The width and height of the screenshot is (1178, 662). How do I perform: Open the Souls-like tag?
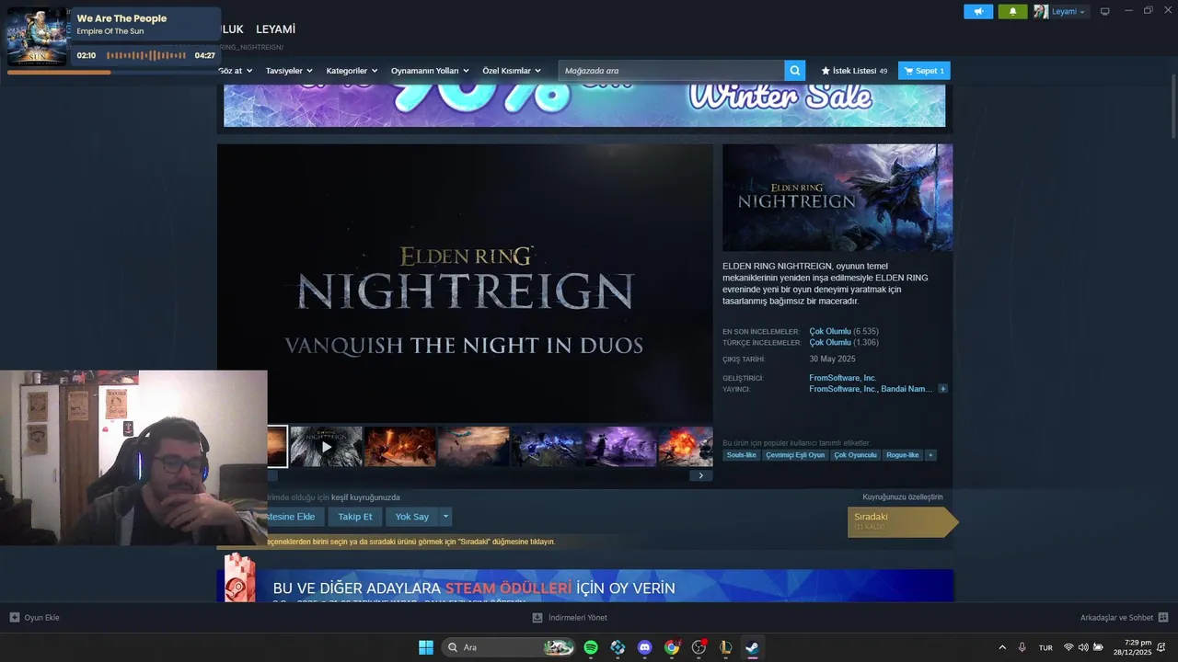[x=741, y=455]
